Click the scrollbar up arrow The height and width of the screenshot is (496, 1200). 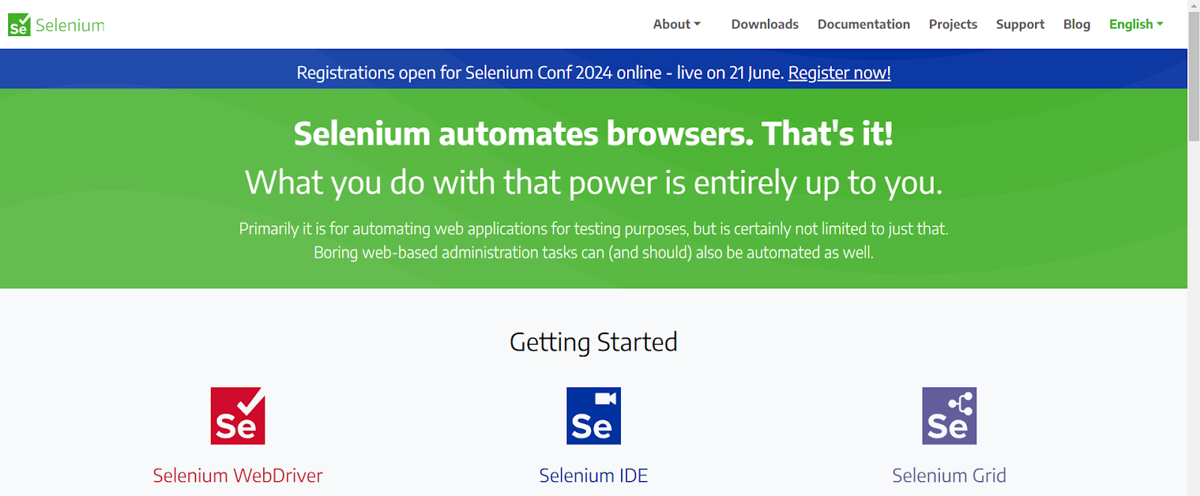point(1194,6)
